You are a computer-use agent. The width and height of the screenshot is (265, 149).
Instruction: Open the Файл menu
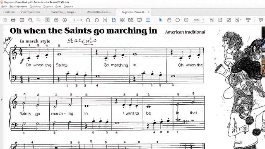pyautogui.click(x=4, y=7)
